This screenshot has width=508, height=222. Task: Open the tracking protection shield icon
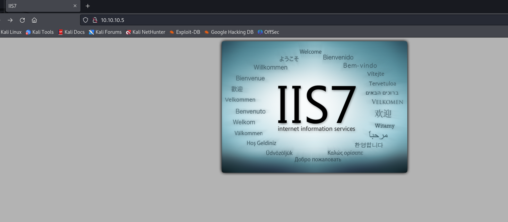click(x=86, y=20)
